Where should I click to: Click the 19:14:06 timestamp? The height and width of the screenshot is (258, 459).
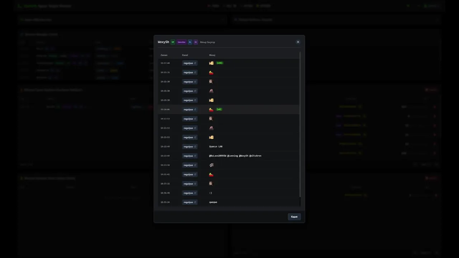point(165,109)
